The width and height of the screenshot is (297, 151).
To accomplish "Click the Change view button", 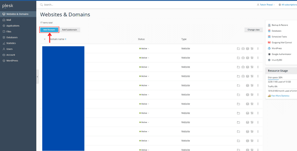I will [253, 30].
